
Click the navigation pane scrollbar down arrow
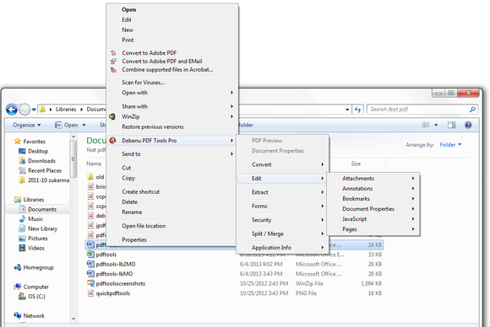click(73, 319)
